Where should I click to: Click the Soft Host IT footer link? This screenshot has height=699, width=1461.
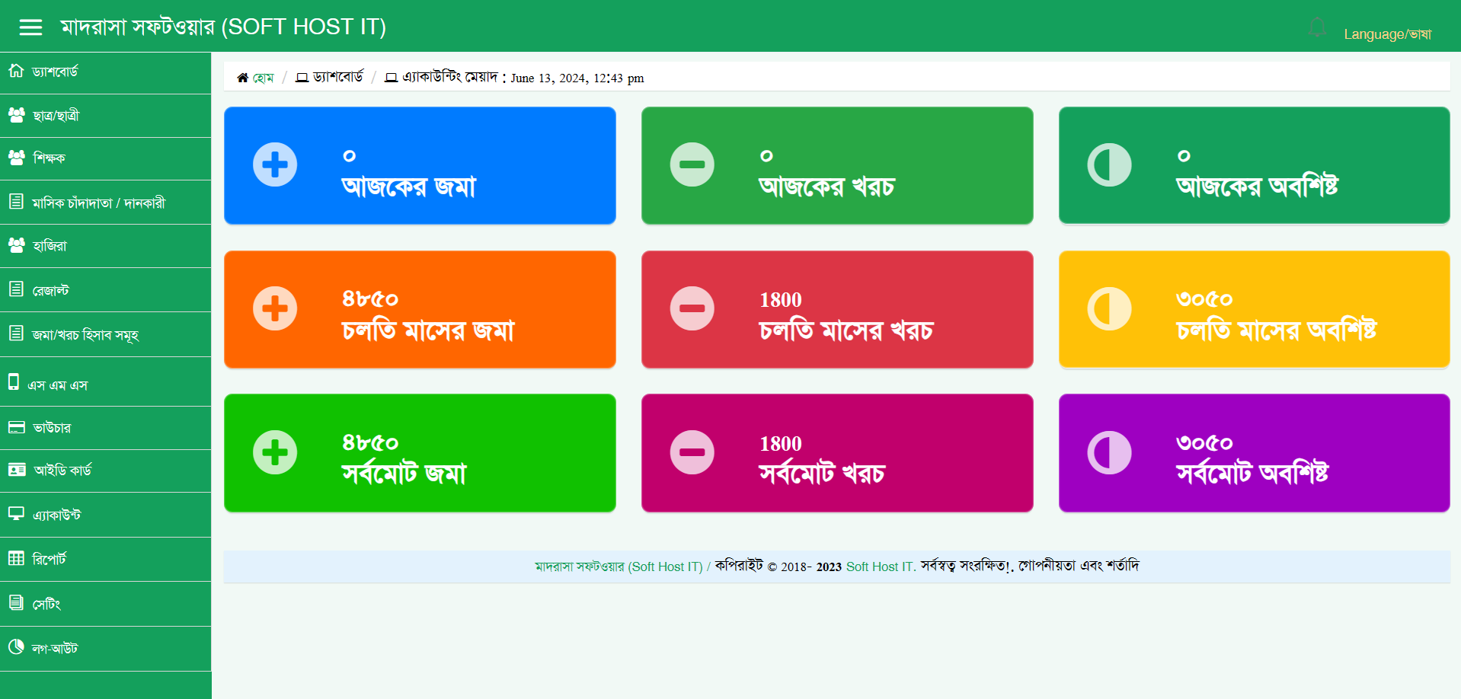click(x=880, y=567)
